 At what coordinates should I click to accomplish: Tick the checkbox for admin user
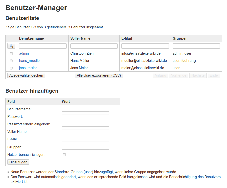[x=11, y=54]
